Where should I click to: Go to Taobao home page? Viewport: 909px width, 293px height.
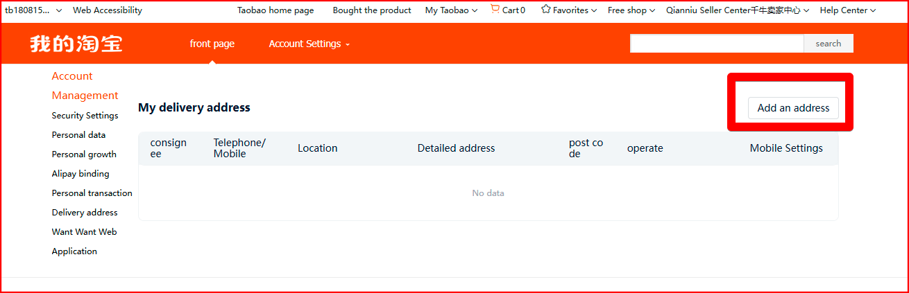tap(275, 10)
